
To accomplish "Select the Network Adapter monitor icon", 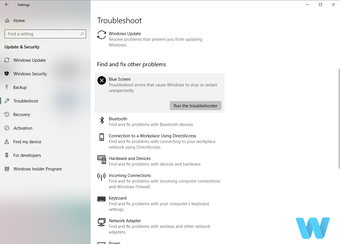I will coord(101,222).
